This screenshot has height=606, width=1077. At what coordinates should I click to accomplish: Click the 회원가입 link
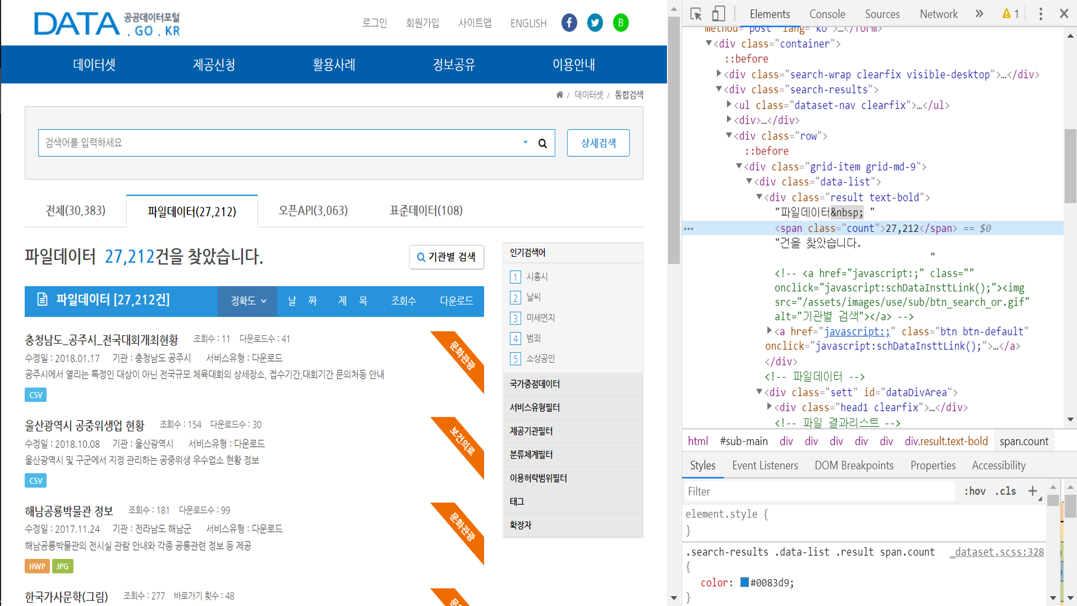click(x=422, y=23)
